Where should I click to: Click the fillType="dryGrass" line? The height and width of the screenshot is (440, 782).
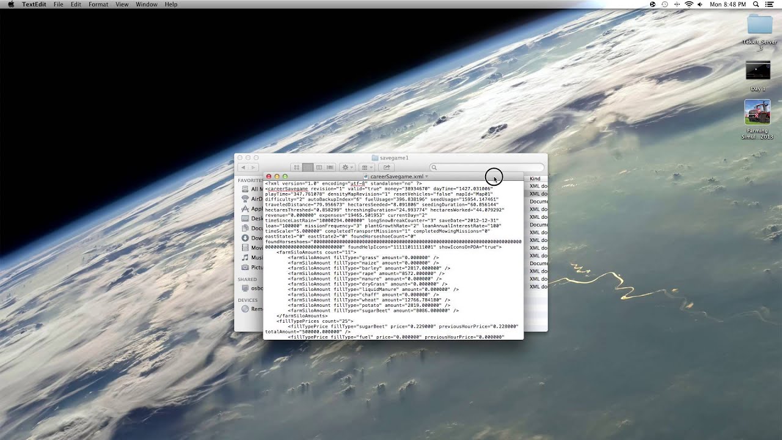pos(367,284)
